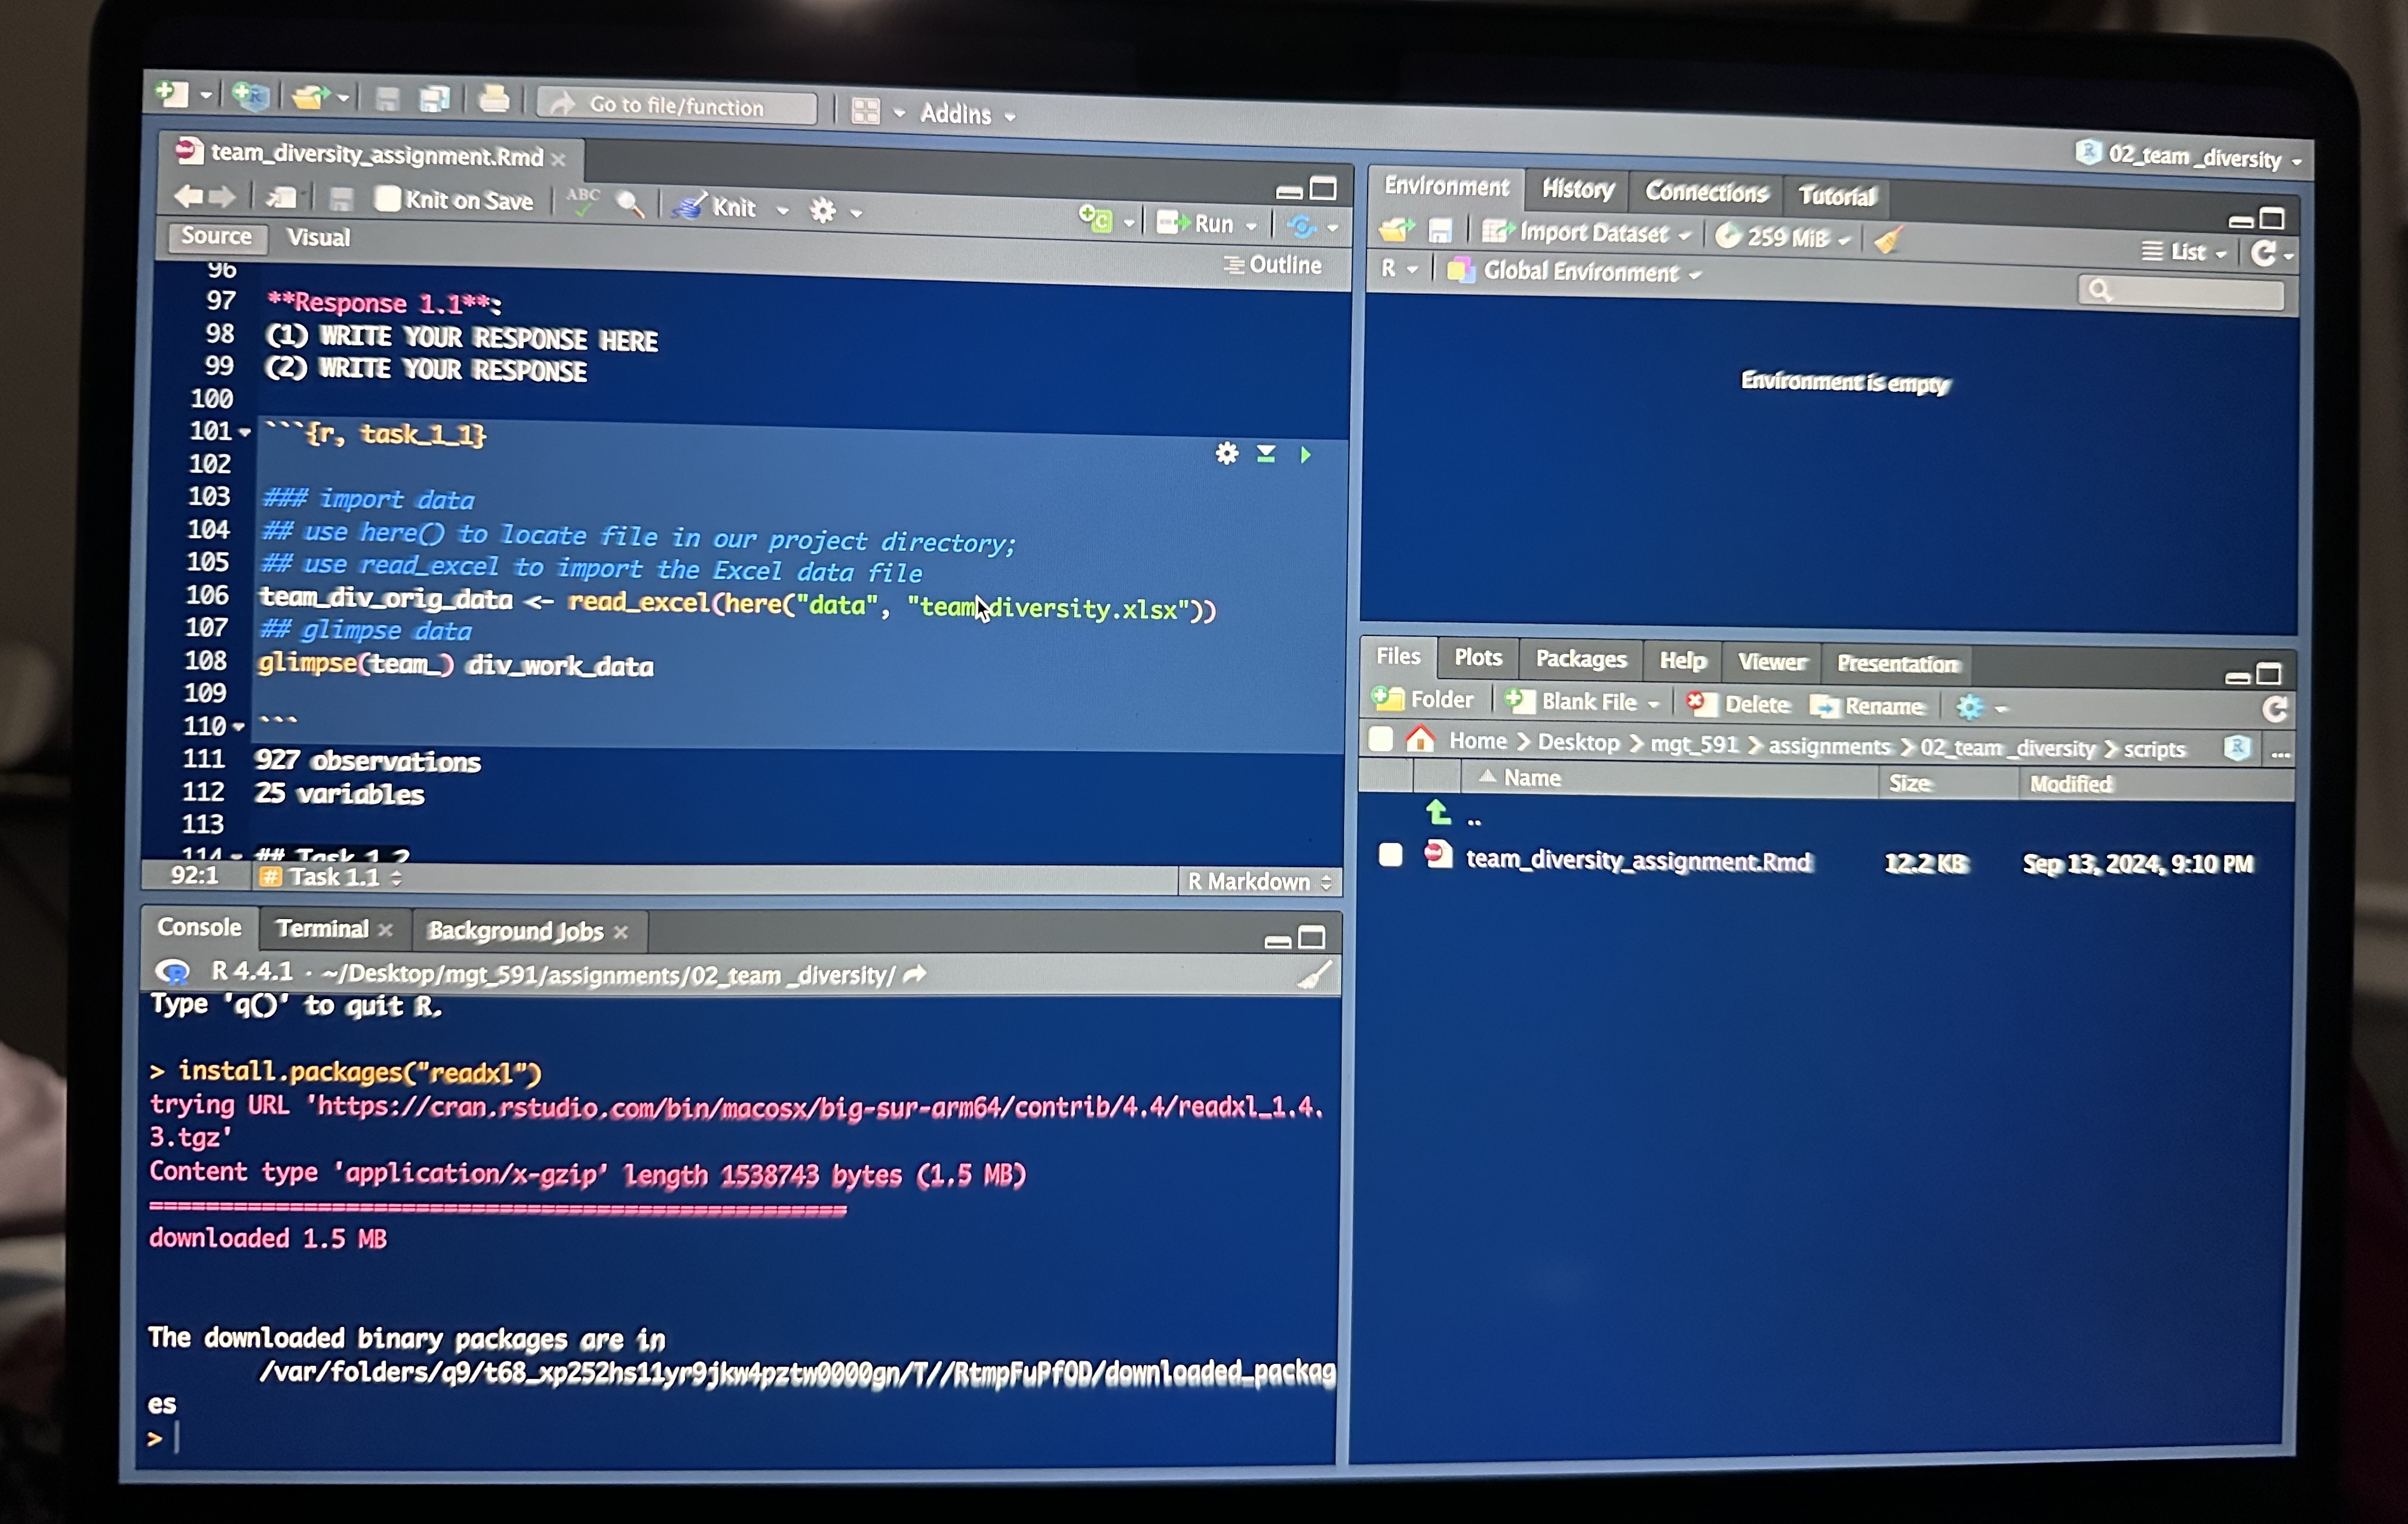Select the spell-check ABC icon

click(x=583, y=200)
